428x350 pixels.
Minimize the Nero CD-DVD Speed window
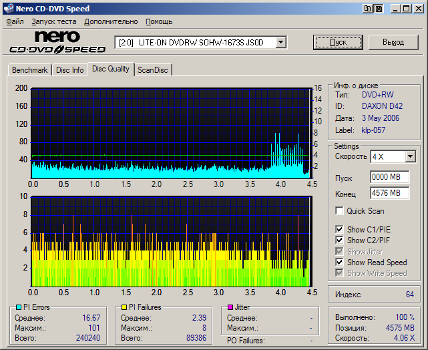tap(396, 9)
